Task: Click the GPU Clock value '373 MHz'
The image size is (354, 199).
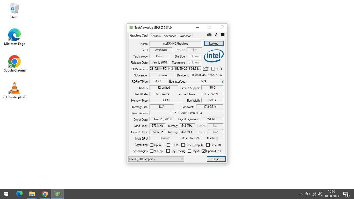Action: click(x=157, y=126)
